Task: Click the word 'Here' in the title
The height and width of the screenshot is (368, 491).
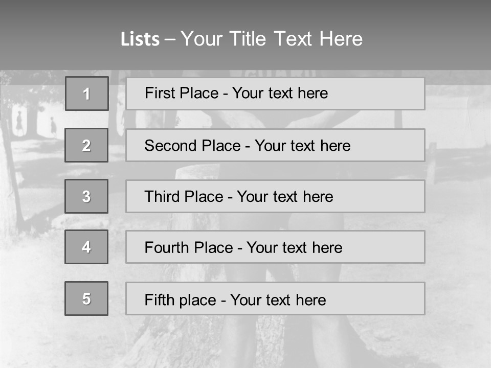Action: coord(341,39)
